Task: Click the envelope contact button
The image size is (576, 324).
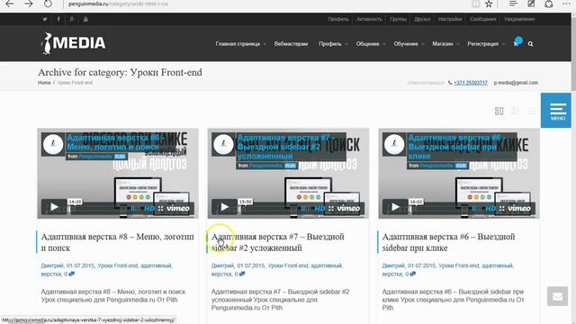Action: (x=557, y=296)
